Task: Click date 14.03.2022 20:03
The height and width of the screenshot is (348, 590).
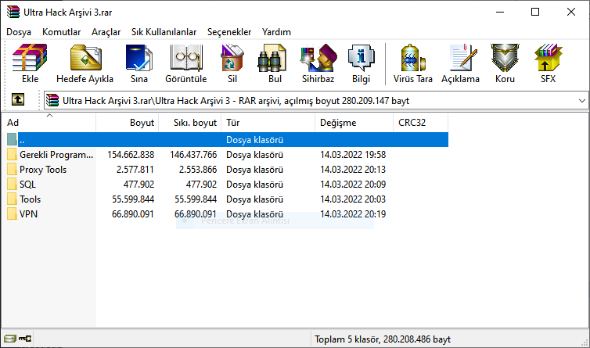Action: 353,199
